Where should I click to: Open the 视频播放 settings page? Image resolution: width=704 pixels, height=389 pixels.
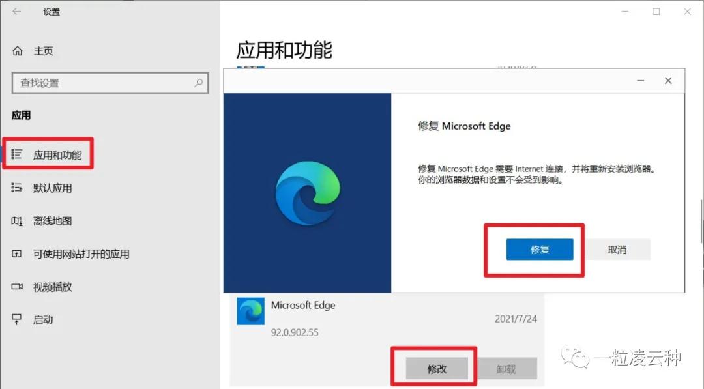click(51, 287)
